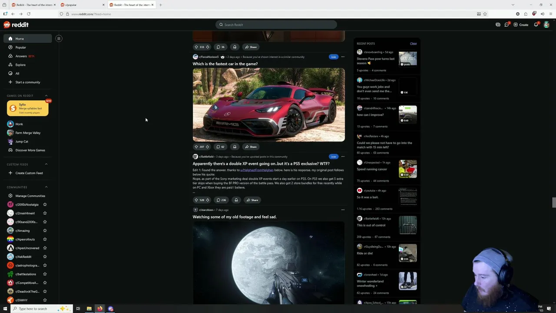This screenshot has width=556, height=313.
Task: Create a new post
Action: 521,25
